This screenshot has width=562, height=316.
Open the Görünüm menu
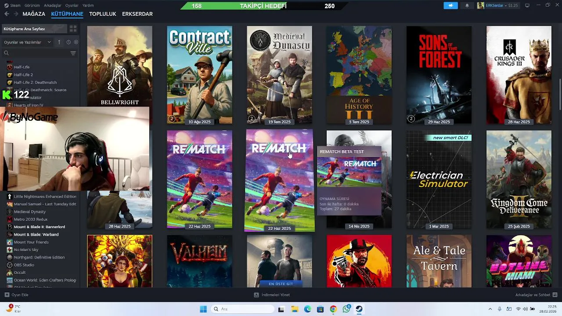pyautogui.click(x=32, y=5)
